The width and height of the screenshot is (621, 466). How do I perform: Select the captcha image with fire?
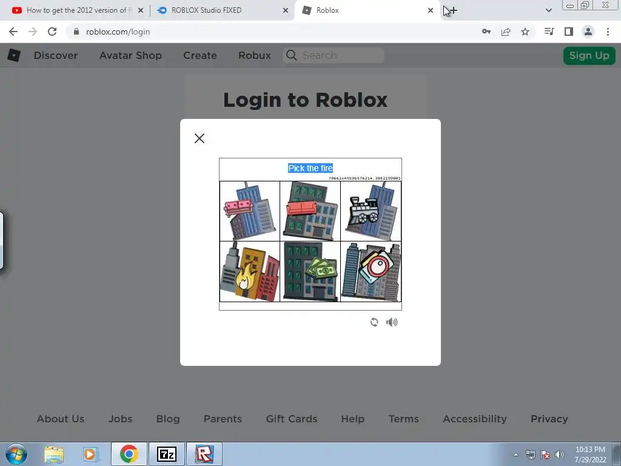pos(250,272)
